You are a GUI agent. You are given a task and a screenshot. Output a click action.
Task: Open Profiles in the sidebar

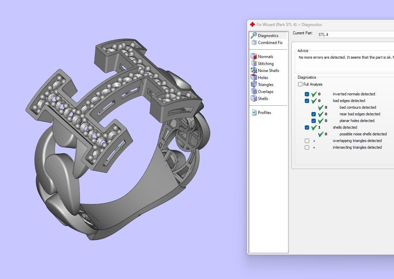pyautogui.click(x=264, y=113)
